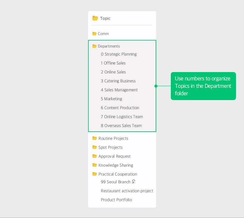Expand the Approval Request folder
The image size is (244, 218).
point(114,156)
